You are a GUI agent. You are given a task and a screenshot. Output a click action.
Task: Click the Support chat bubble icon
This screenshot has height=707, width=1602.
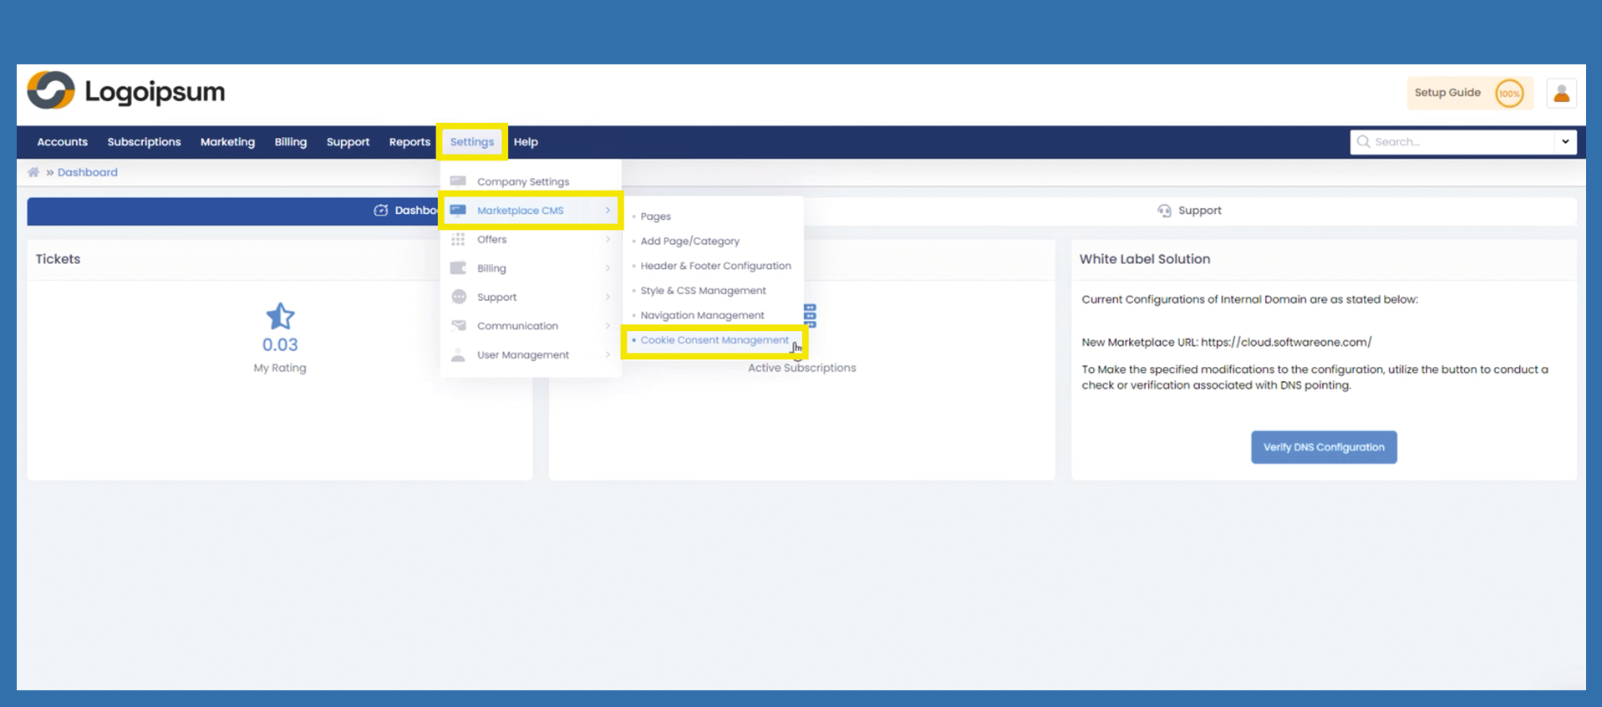click(x=459, y=298)
